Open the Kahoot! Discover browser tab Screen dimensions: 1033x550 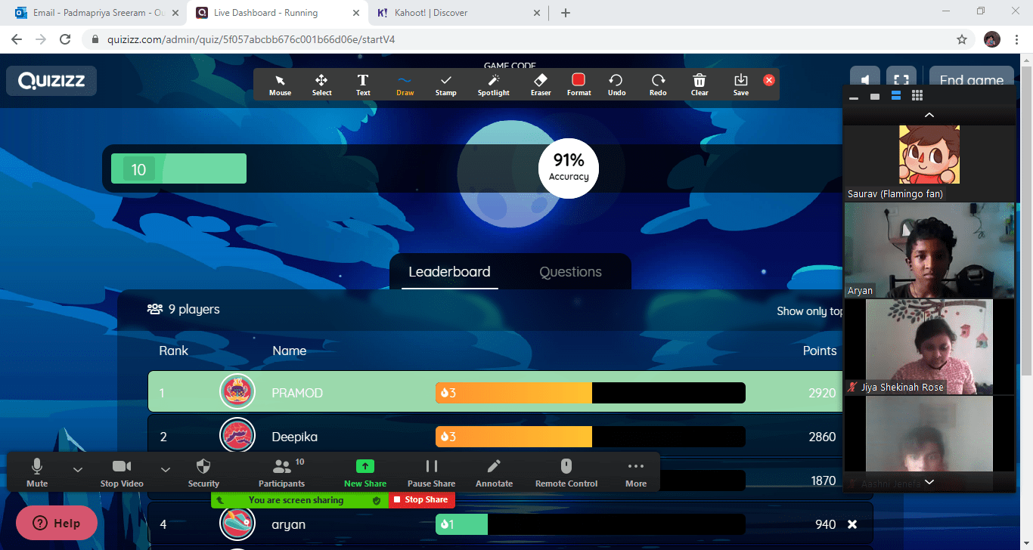click(454, 13)
